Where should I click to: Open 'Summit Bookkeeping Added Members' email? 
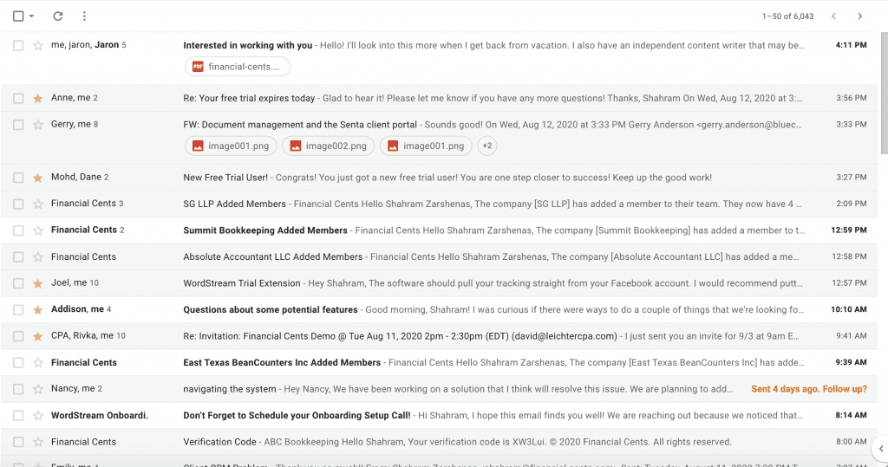click(x=265, y=230)
